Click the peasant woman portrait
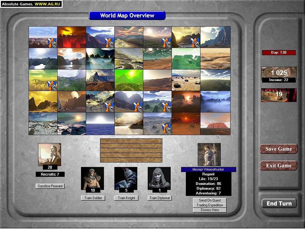The height and width of the screenshot is (229, 305). pos(49,154)
